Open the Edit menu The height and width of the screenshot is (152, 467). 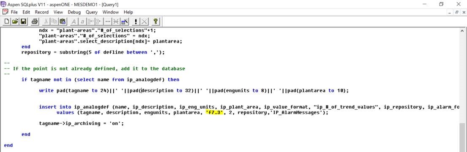tap(26, 12)
